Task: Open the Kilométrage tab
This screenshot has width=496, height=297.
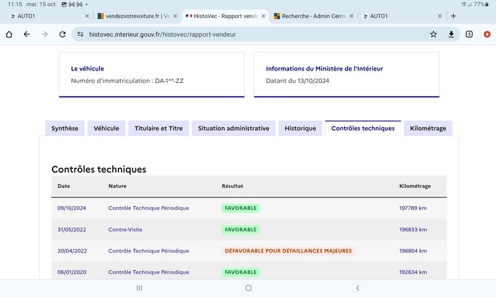Action: click(428, 128)
